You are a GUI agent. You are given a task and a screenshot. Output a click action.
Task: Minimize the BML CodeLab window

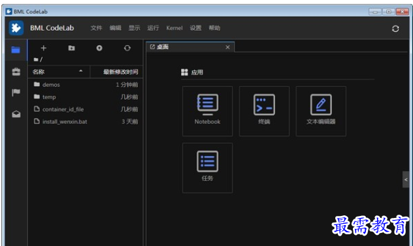375,12
